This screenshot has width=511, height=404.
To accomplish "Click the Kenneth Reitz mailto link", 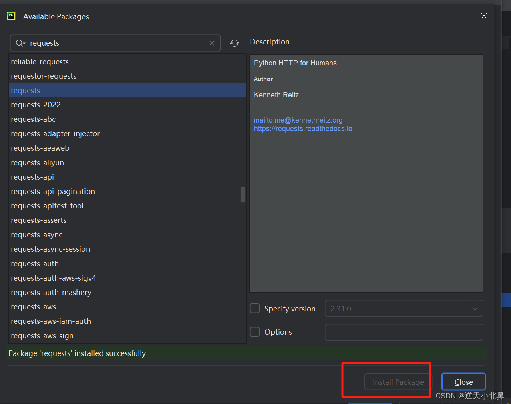I will 298,120.
